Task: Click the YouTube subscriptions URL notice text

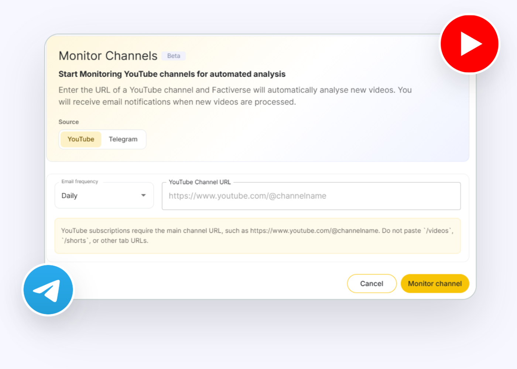Action: 257,235
